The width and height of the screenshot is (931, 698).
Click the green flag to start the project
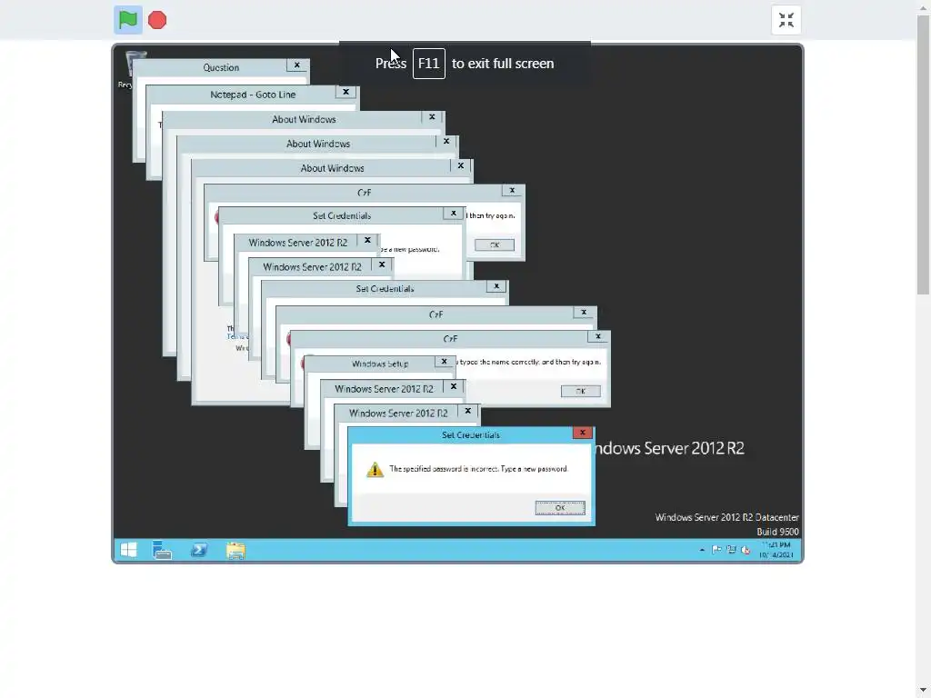coord(127,20)
